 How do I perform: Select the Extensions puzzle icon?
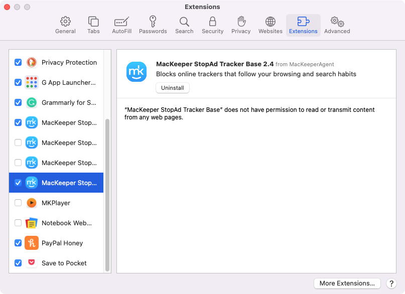303,22
